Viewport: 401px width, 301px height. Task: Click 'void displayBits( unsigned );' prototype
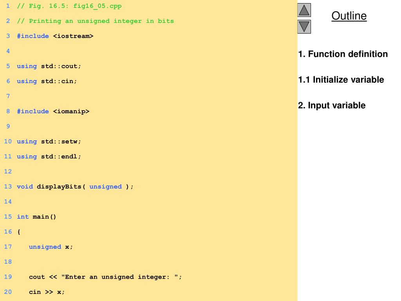[75, 187]
